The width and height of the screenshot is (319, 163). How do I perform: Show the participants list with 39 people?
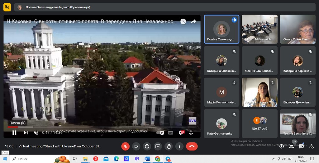pyautogui.click(x=292, y=146)
